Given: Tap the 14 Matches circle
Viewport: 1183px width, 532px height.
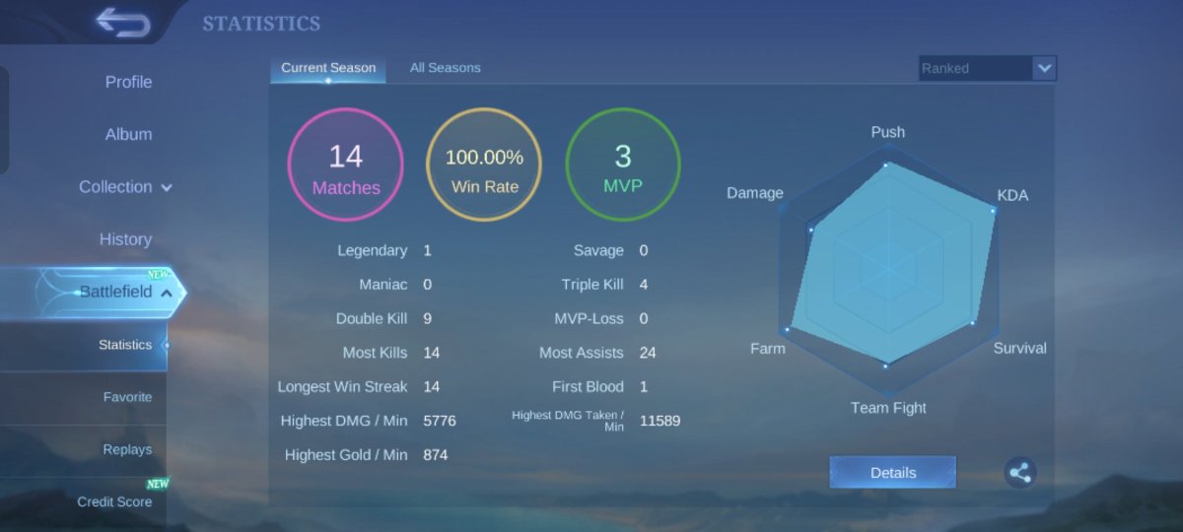Looking at the screenshot, I should point(346,165).
